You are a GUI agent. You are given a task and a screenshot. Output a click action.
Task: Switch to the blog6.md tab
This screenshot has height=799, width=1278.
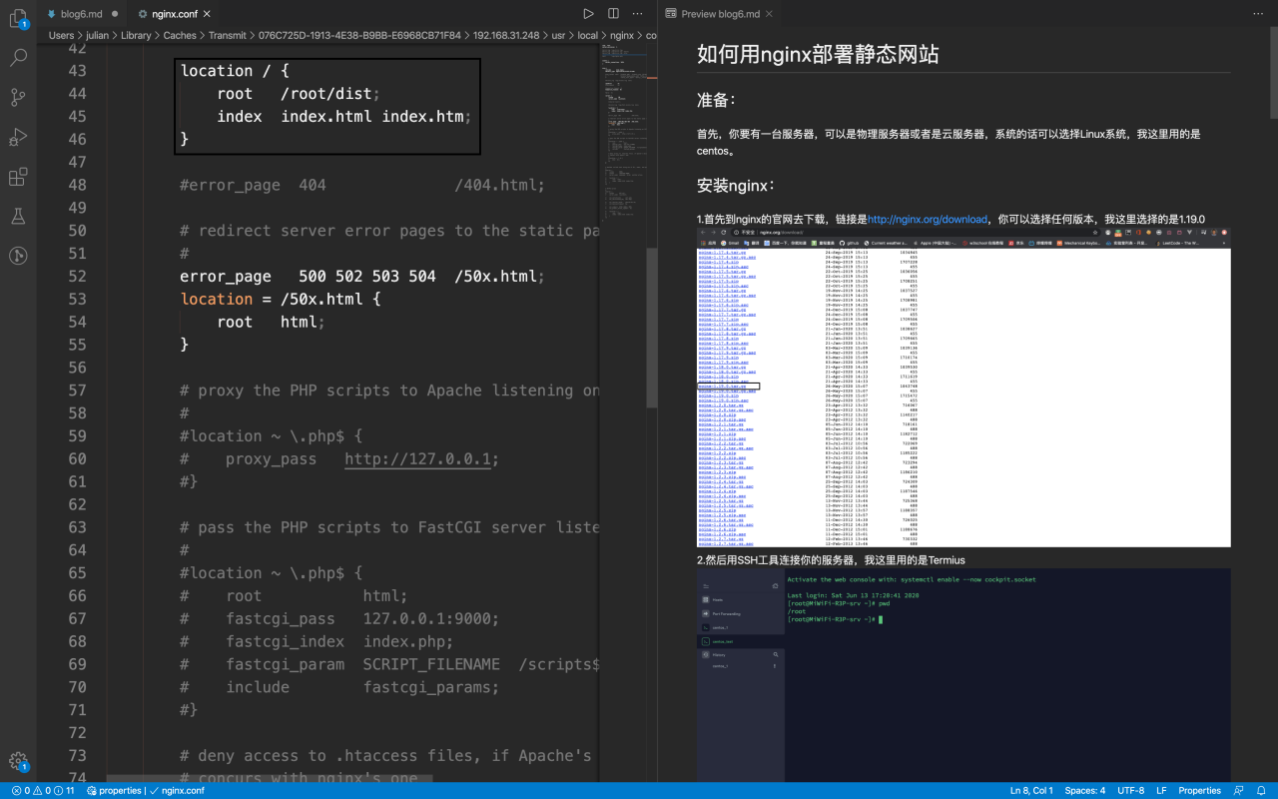83,14
